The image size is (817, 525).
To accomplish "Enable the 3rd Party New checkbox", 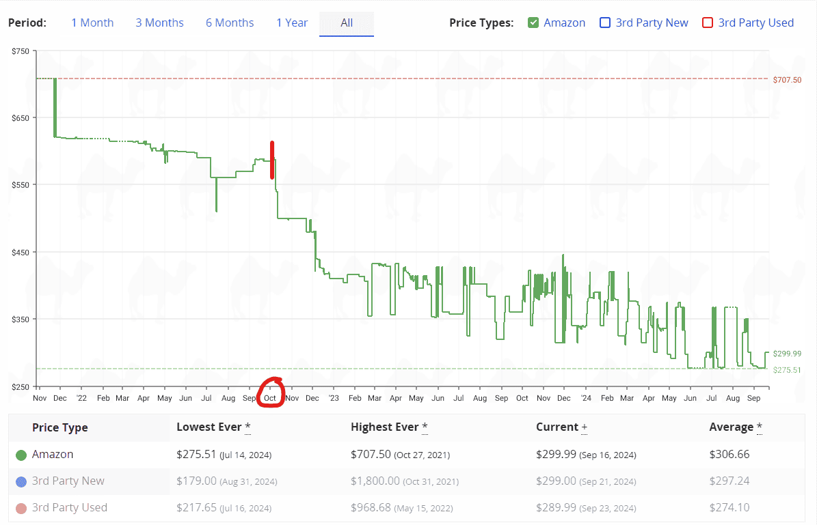I will [x=605, y=23].
